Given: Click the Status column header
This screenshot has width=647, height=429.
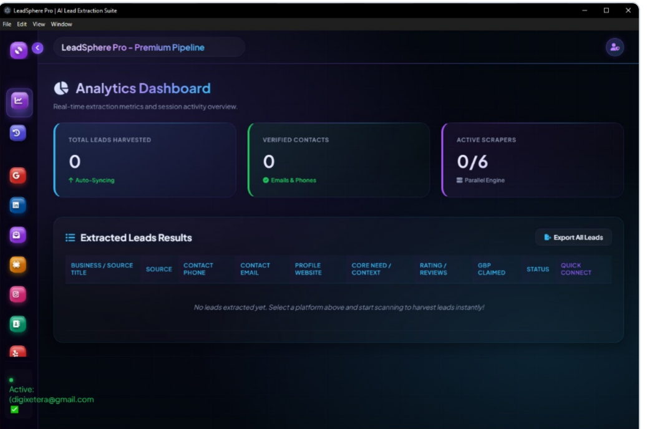Looking at the screenshot, I should tap(538, 269).
